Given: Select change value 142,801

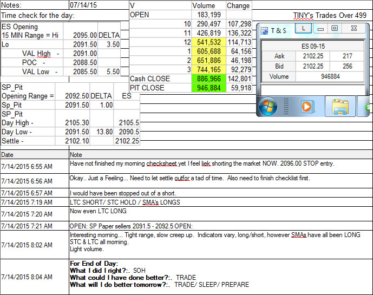Looking at the screenshot, I should (x=239, y=78).
